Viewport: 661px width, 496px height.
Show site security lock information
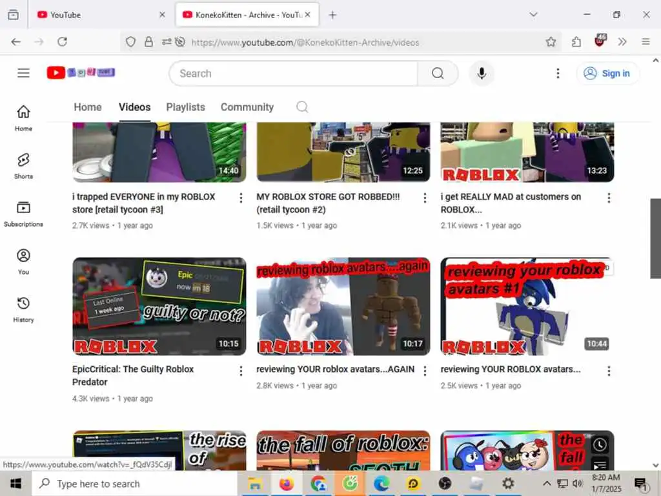click(149, 42)
